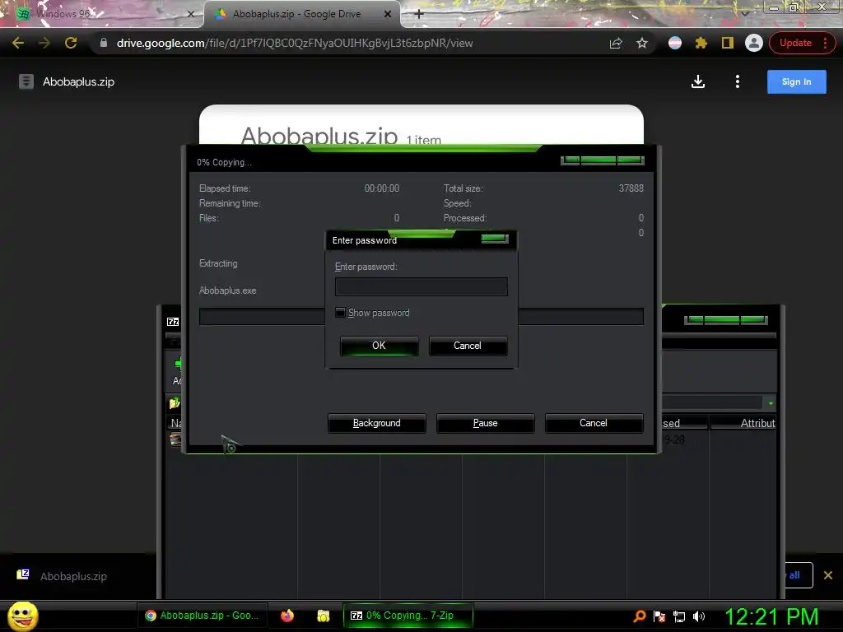Click the 7-Zip file manager window icon
The width and height of the screenshot is (843, 632).
(x=173, y=322)
